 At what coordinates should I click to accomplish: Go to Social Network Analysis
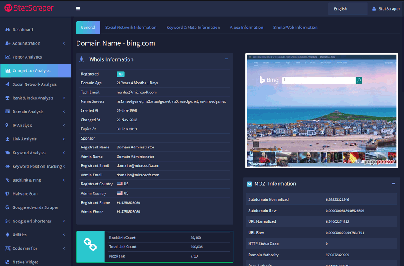pyautogui.click(x=36, y=84)
